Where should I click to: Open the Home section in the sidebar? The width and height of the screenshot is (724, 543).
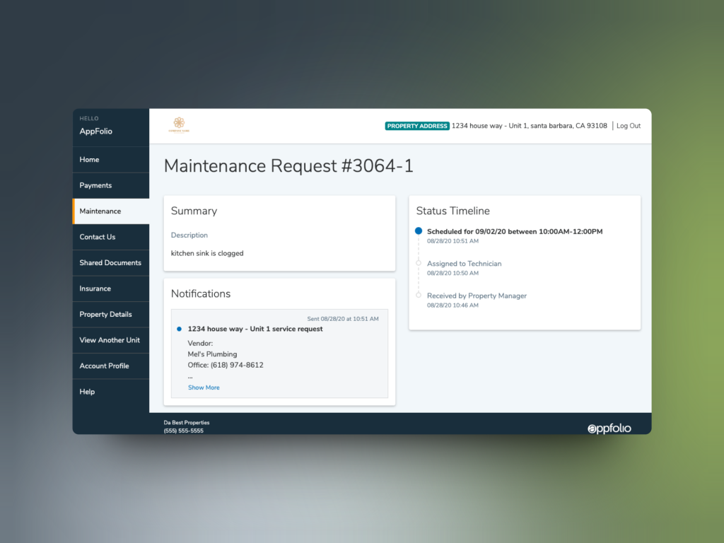110,159
